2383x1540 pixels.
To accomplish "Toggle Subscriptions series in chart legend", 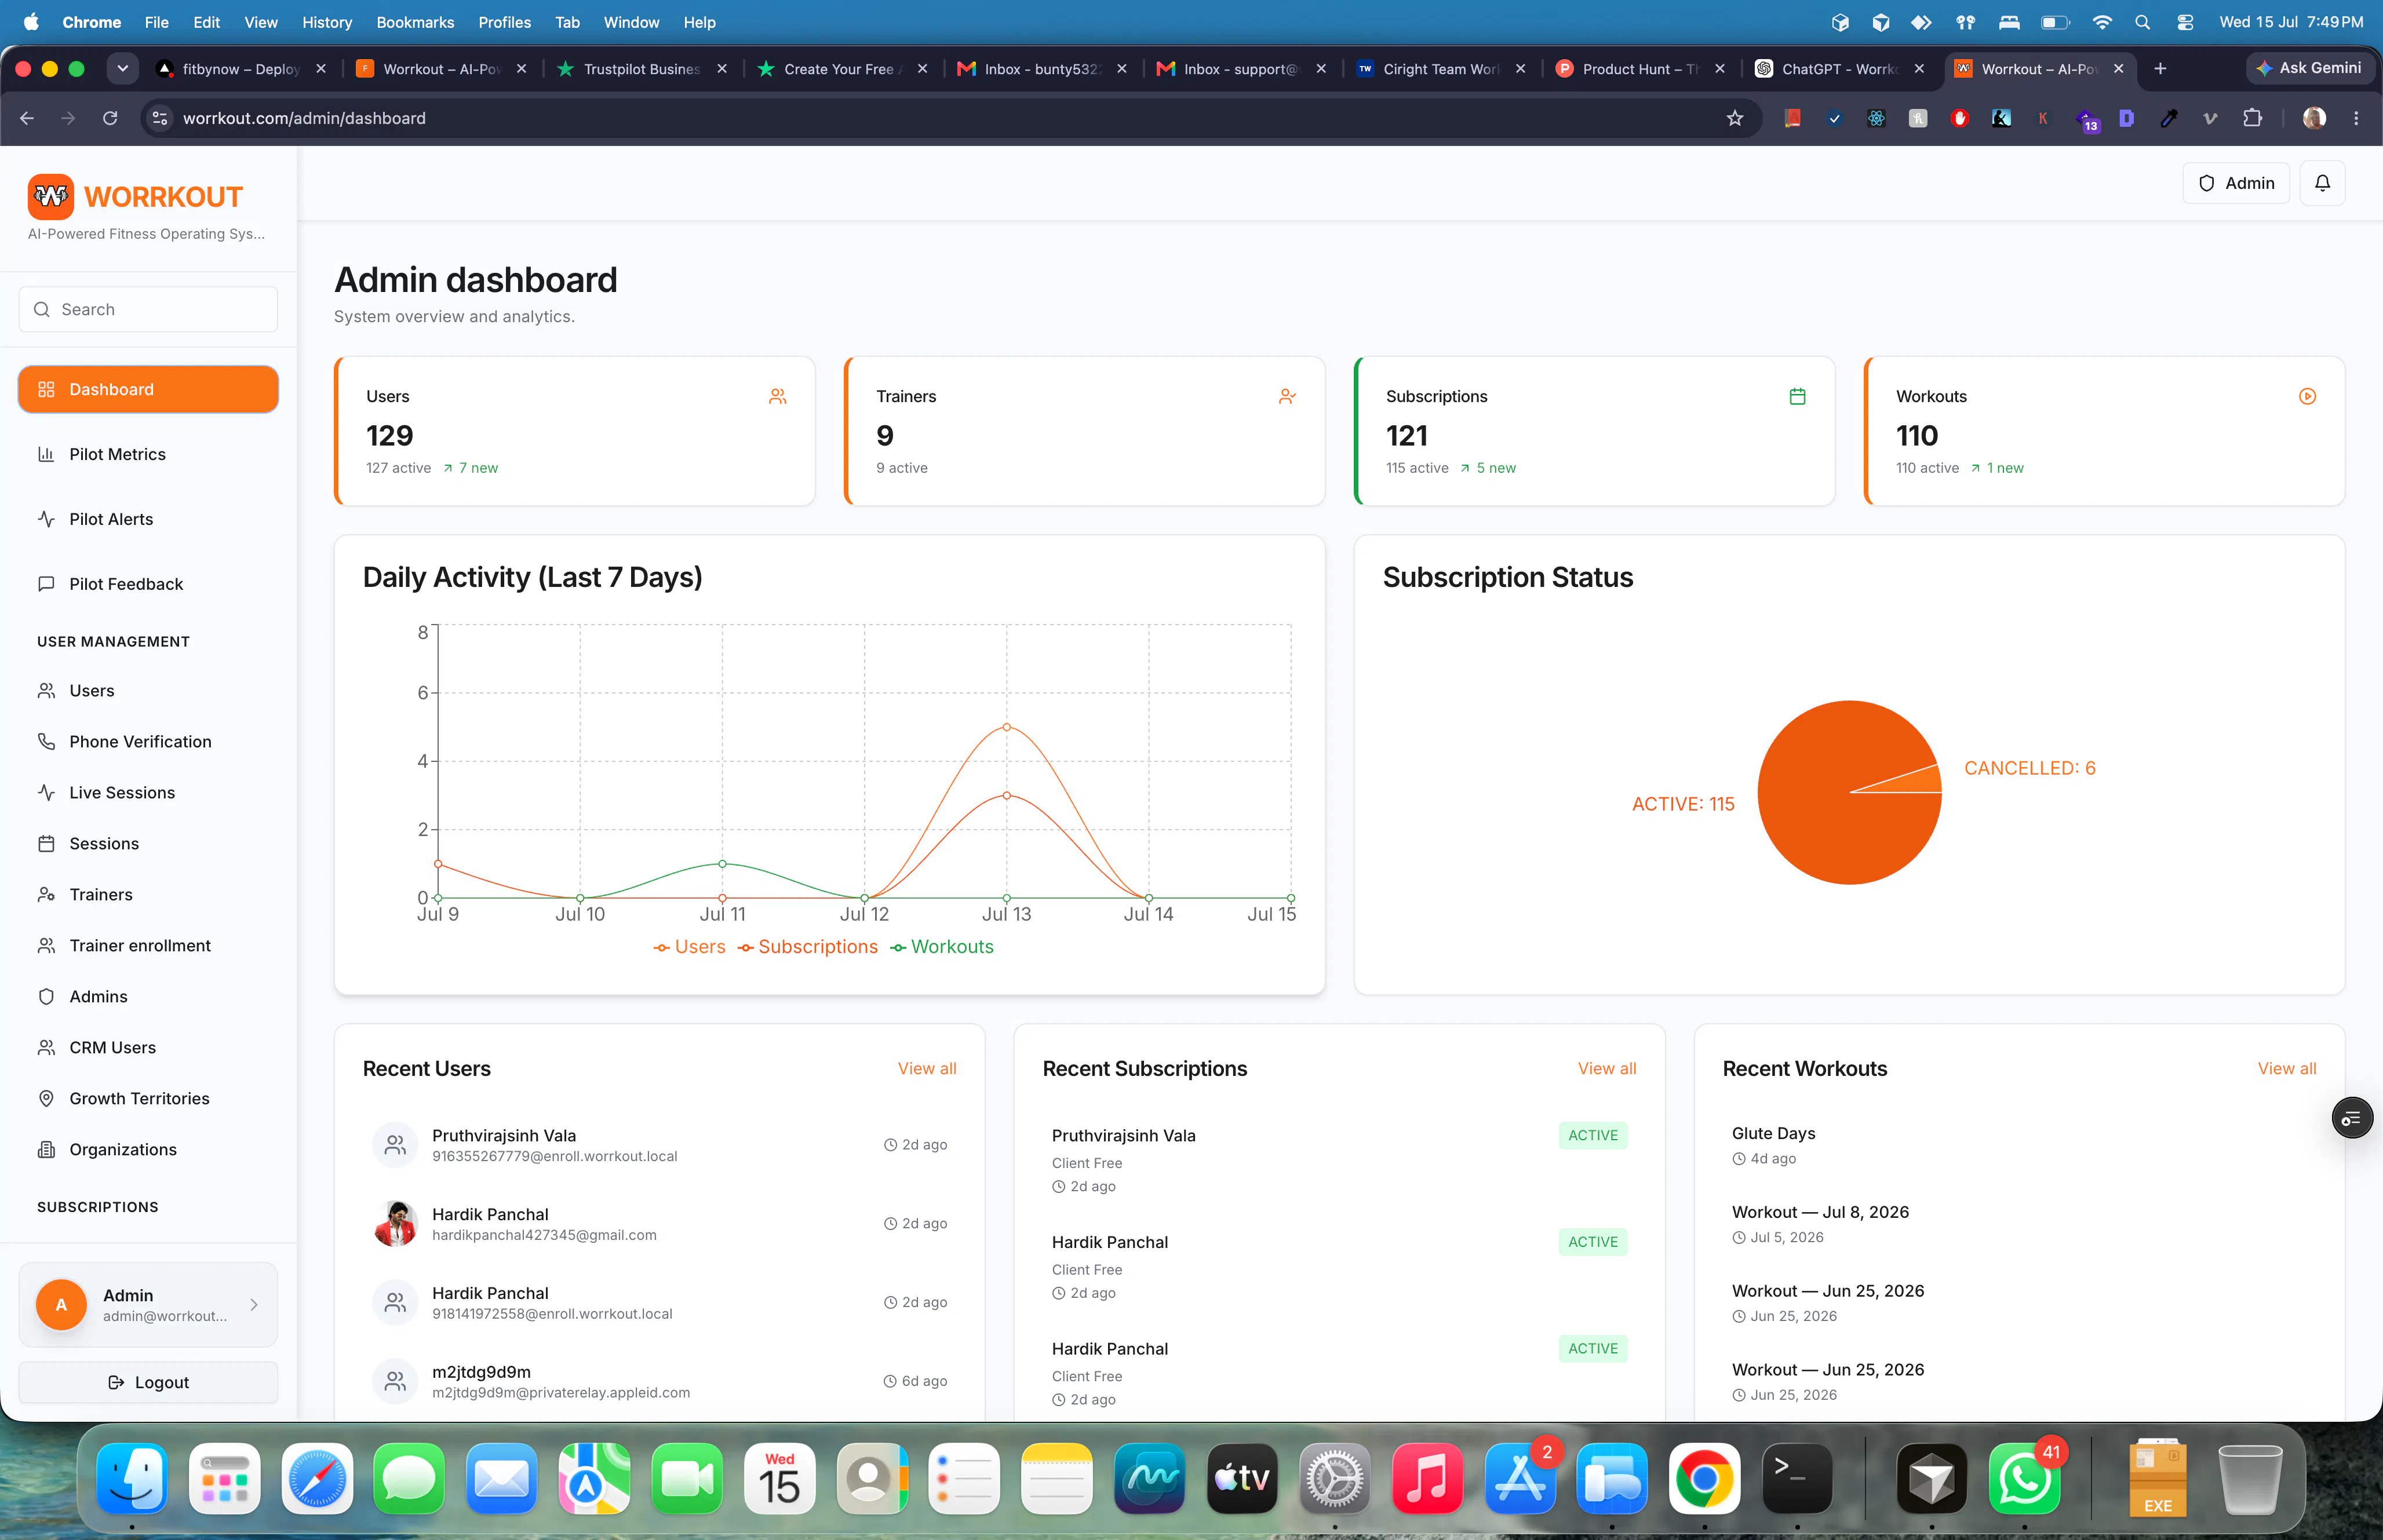I will pos(807,947).
